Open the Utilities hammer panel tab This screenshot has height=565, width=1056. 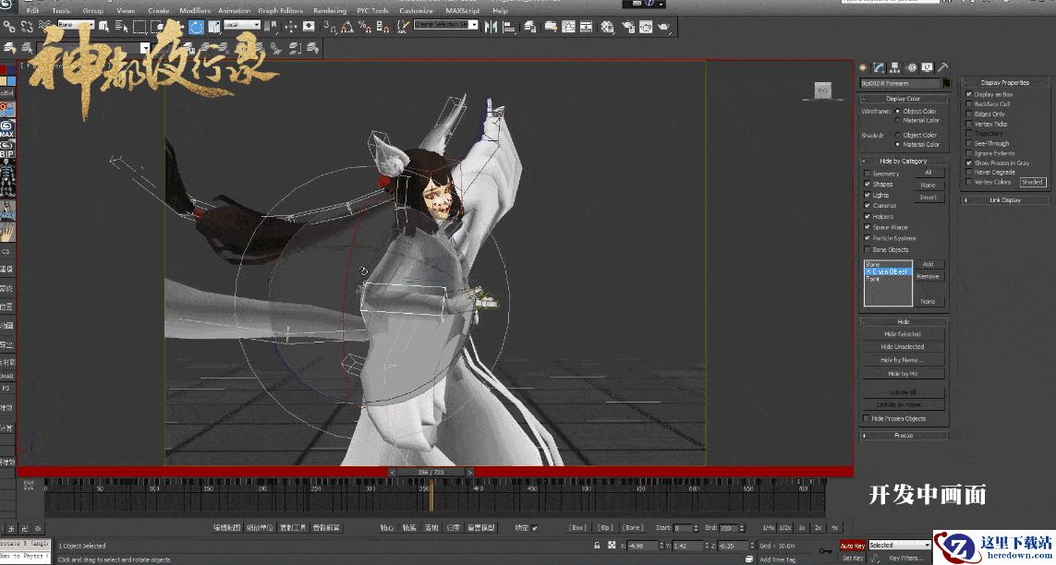pos(942,67)
